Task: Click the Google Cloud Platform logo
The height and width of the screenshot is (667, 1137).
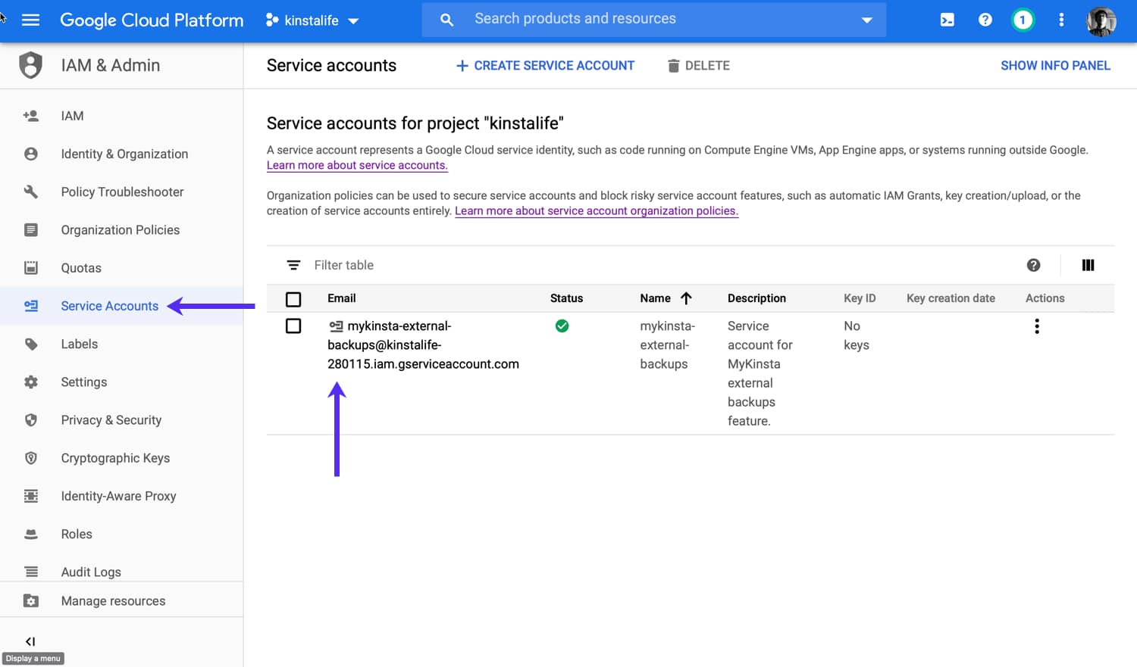Action: coord(152,20)
